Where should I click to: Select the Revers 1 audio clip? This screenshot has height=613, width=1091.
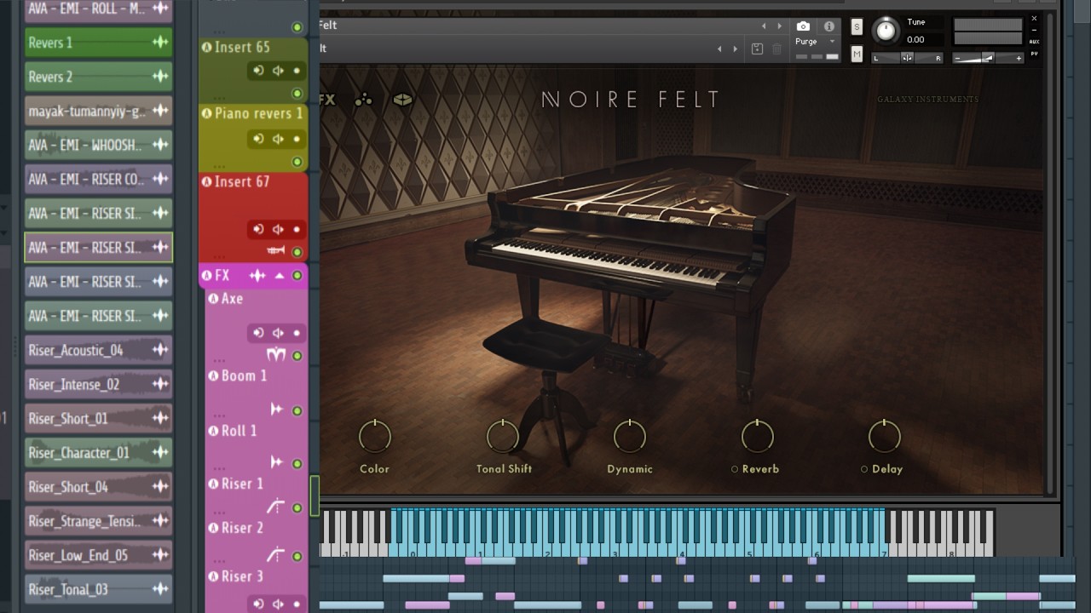pos(98,43)
